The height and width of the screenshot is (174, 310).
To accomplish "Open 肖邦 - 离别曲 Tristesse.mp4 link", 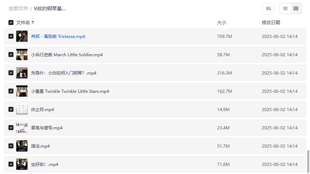I will [x=58, y=37].
